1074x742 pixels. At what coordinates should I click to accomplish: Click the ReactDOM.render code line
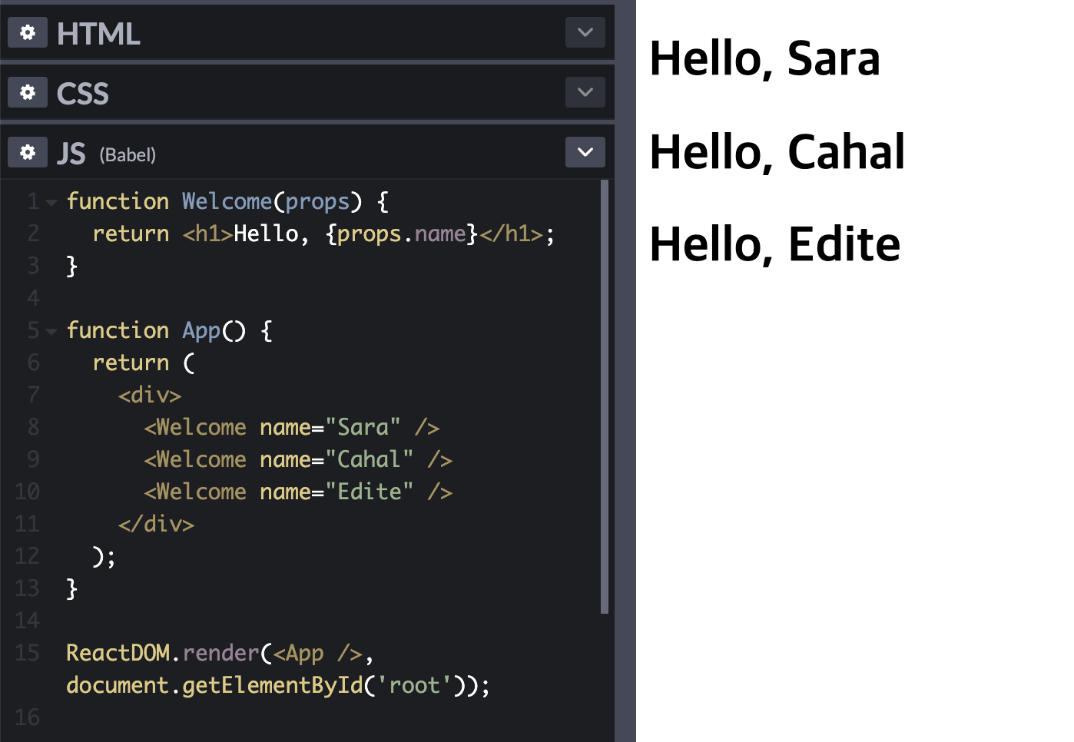(x=220, y=653)
